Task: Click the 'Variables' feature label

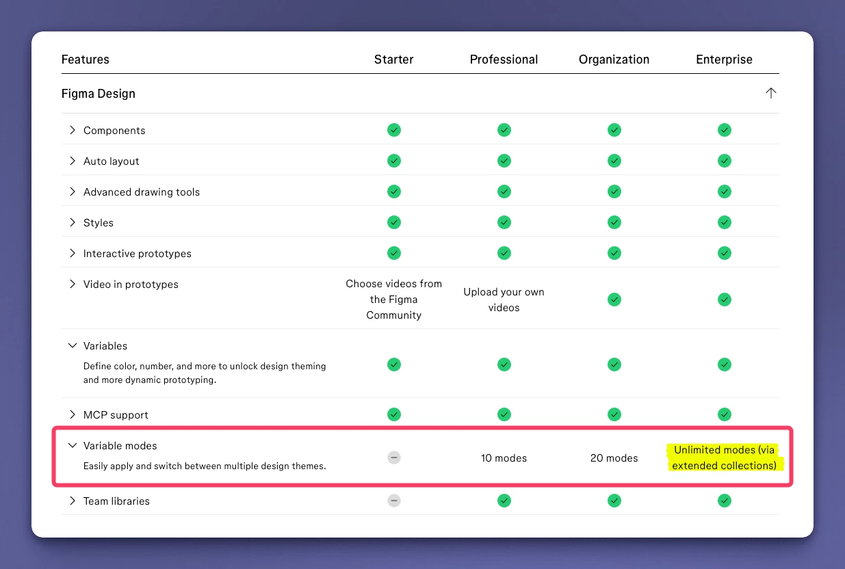Action: point(105,346)
